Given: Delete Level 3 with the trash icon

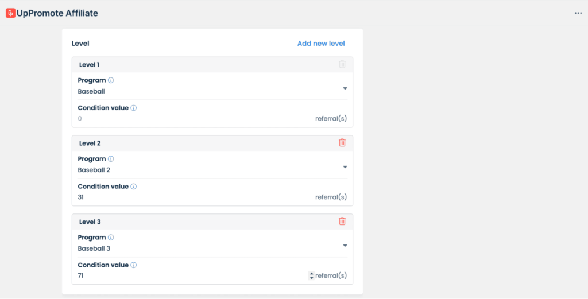Looking at the screenshot, I should [342, 222].
